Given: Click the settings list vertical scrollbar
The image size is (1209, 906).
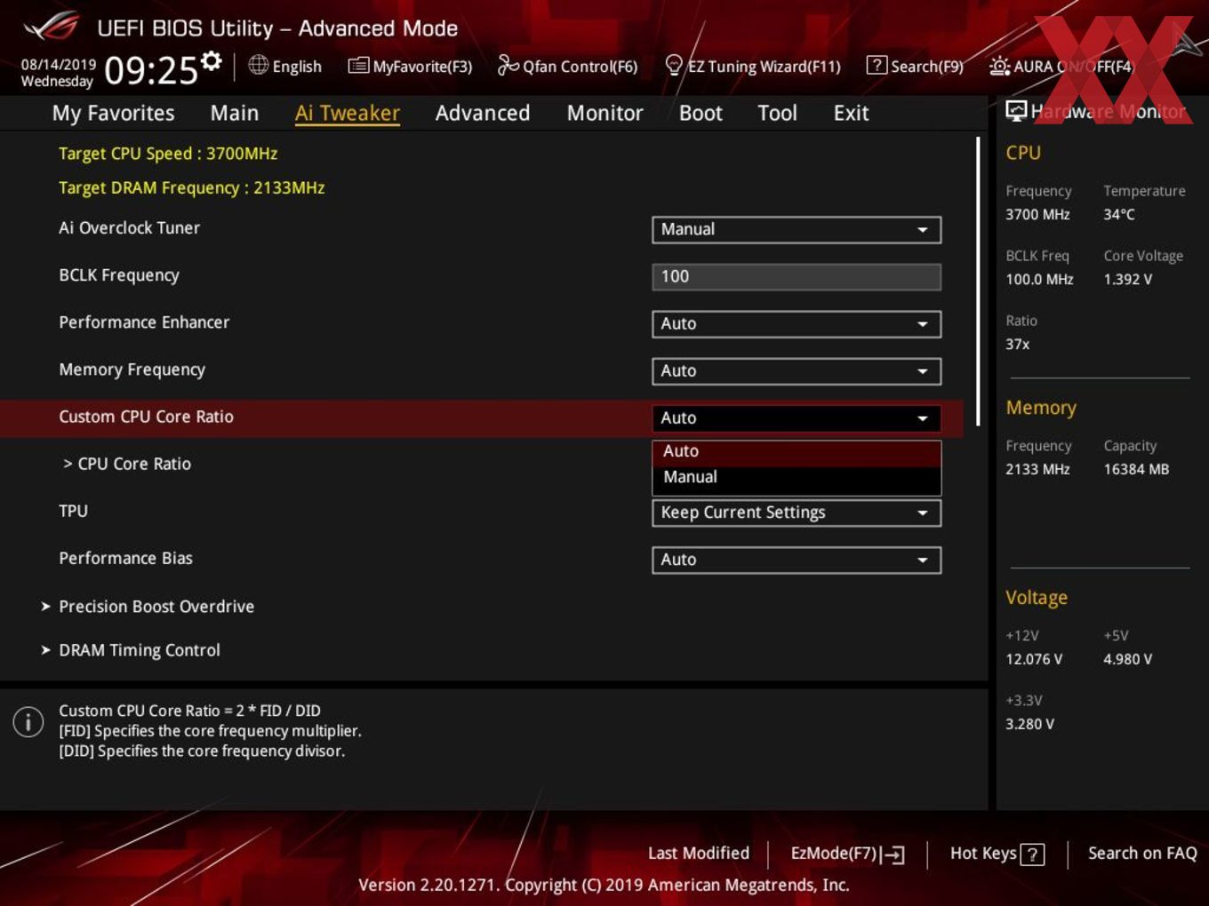Looking at the screenshot, I should tap(979, 281).
